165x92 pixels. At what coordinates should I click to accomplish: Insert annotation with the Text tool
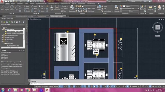(x=52, y=8)
